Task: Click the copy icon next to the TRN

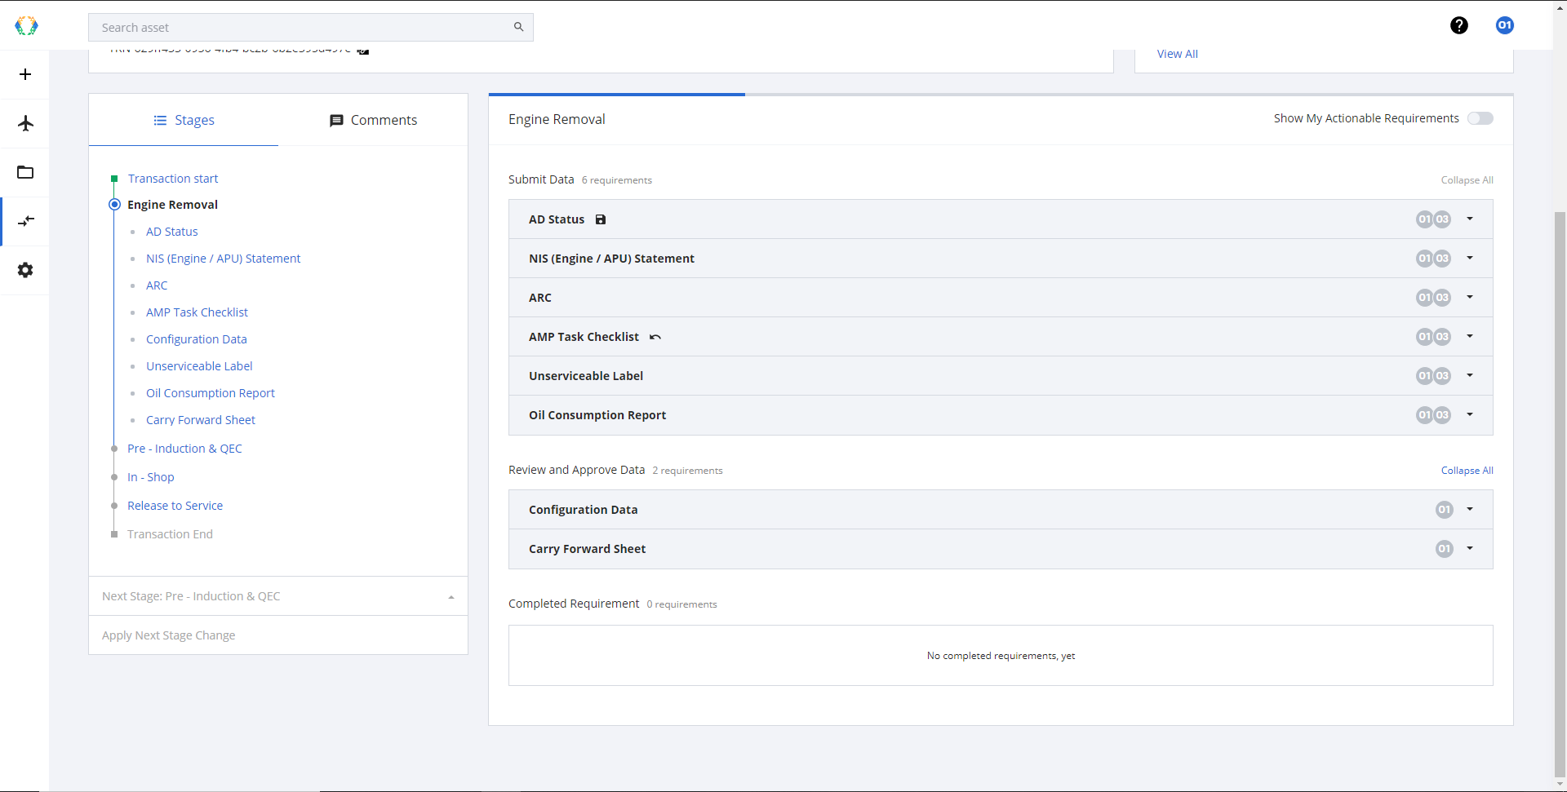Action: [363, 51]
